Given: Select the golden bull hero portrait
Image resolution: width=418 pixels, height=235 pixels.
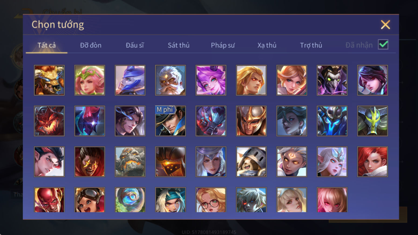Looking at the screenshot, I should pos(49,80).
